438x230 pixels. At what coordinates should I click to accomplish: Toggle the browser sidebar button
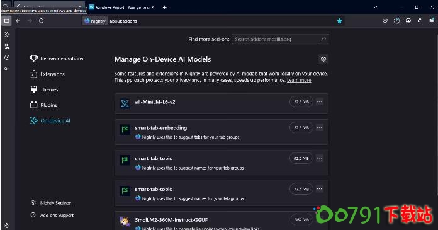(6, 21)
